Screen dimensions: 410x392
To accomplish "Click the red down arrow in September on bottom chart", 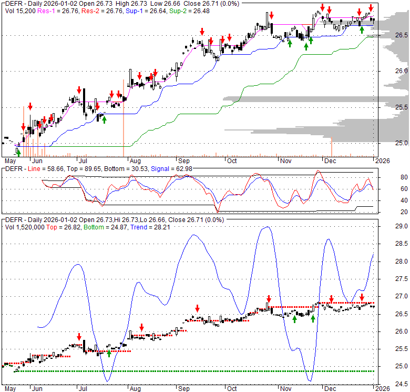I will click(x=197, y=308).
